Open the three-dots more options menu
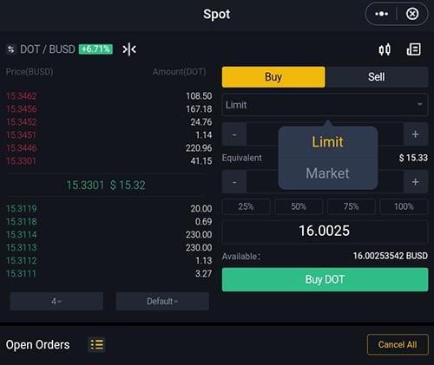434x365 pixels. [x=382, y=14]
